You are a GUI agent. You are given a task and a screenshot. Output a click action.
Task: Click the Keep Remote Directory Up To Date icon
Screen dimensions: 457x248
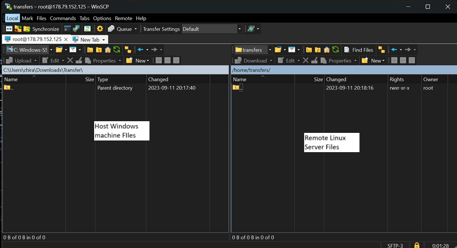87,28
